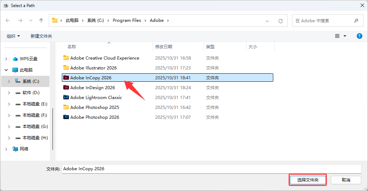Expand the 网络 tree node
368x191 pixels.
[x=6, y=149]
